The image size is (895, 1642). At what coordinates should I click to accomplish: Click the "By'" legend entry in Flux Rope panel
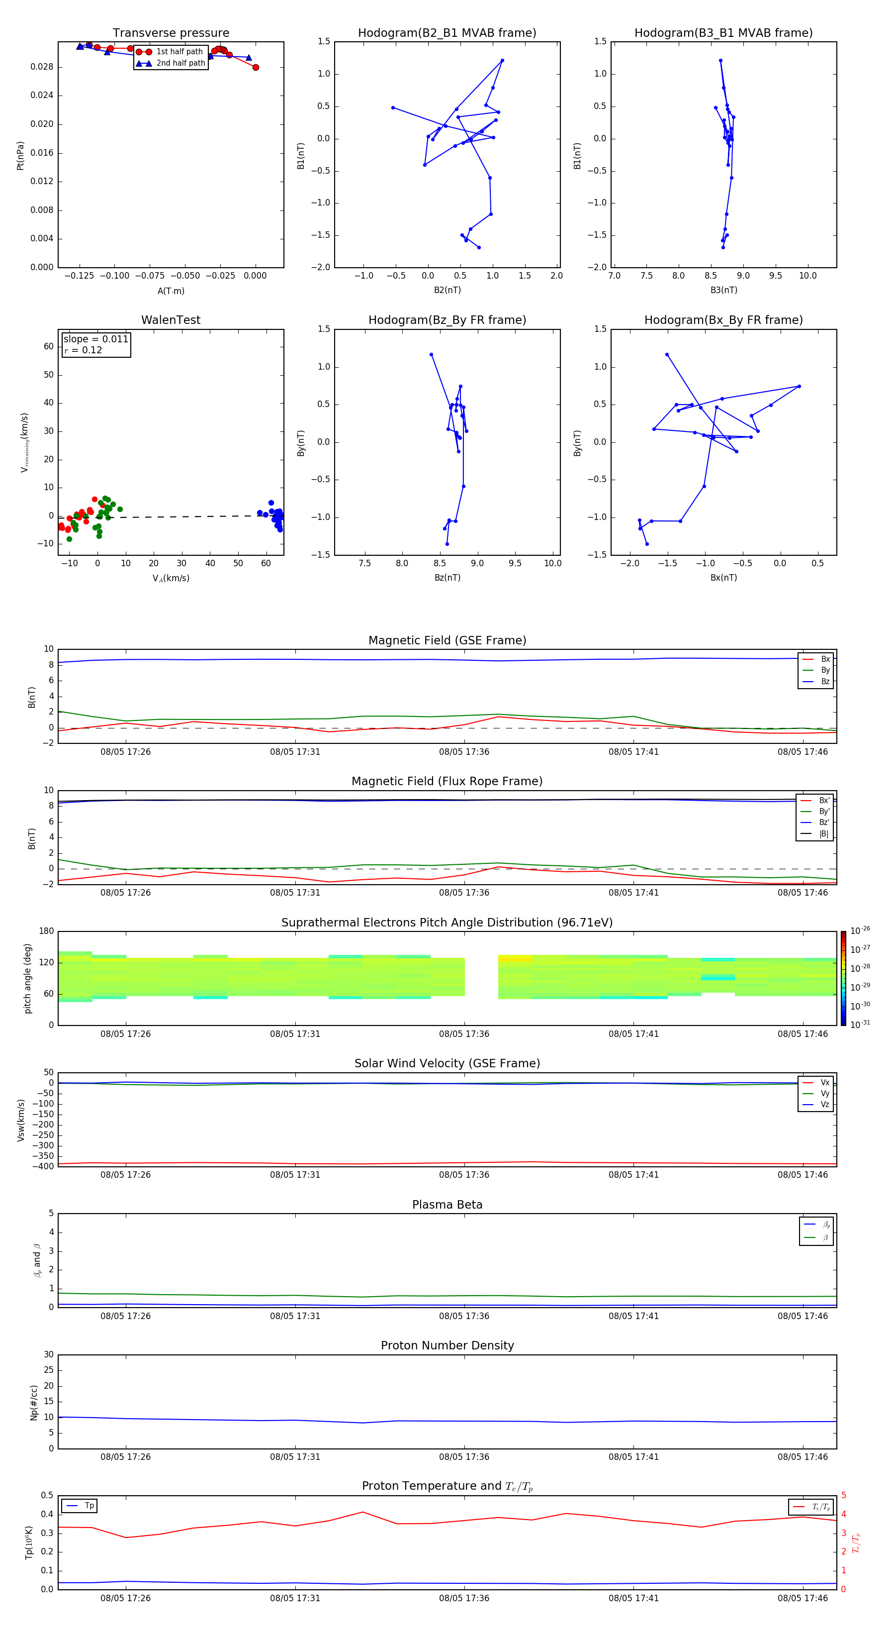click(x=815, y=812)
